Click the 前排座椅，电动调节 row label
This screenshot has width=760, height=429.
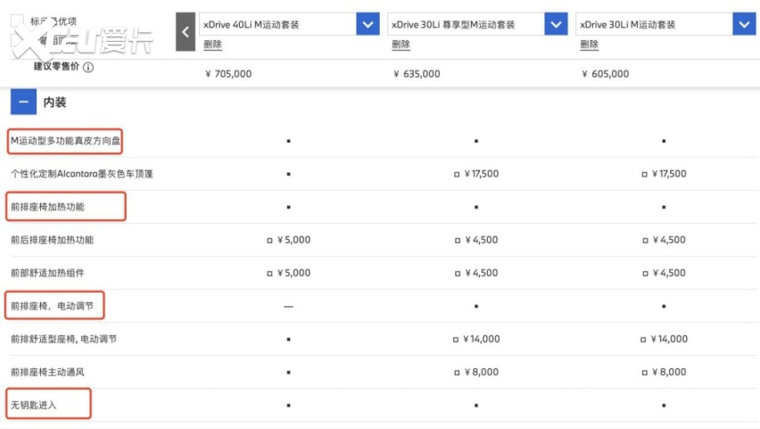point(52,306)
